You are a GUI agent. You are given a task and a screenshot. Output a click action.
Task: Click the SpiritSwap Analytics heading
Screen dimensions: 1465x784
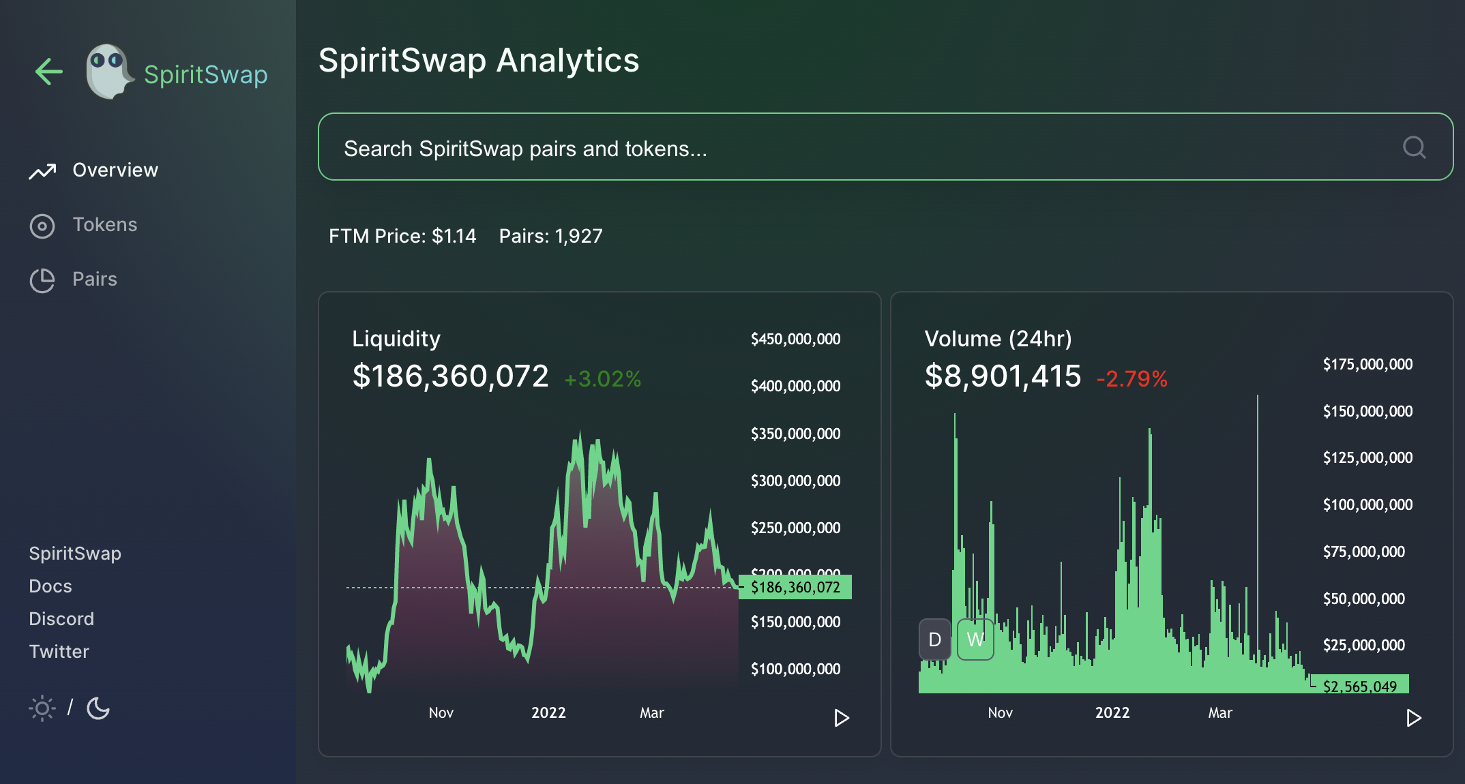point(479,60)
